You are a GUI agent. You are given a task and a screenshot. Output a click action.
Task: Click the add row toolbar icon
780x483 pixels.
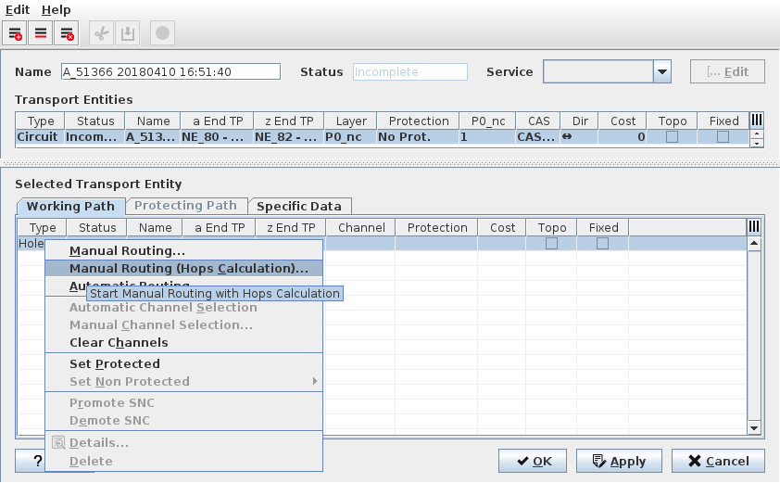[x=16, y=33]
